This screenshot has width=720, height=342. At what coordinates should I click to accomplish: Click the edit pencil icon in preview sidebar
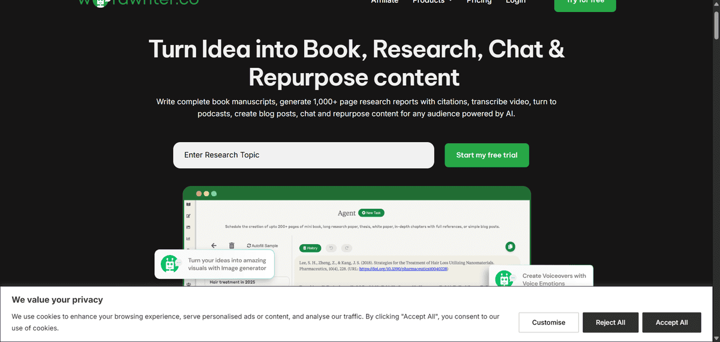[x=188, y=216]
